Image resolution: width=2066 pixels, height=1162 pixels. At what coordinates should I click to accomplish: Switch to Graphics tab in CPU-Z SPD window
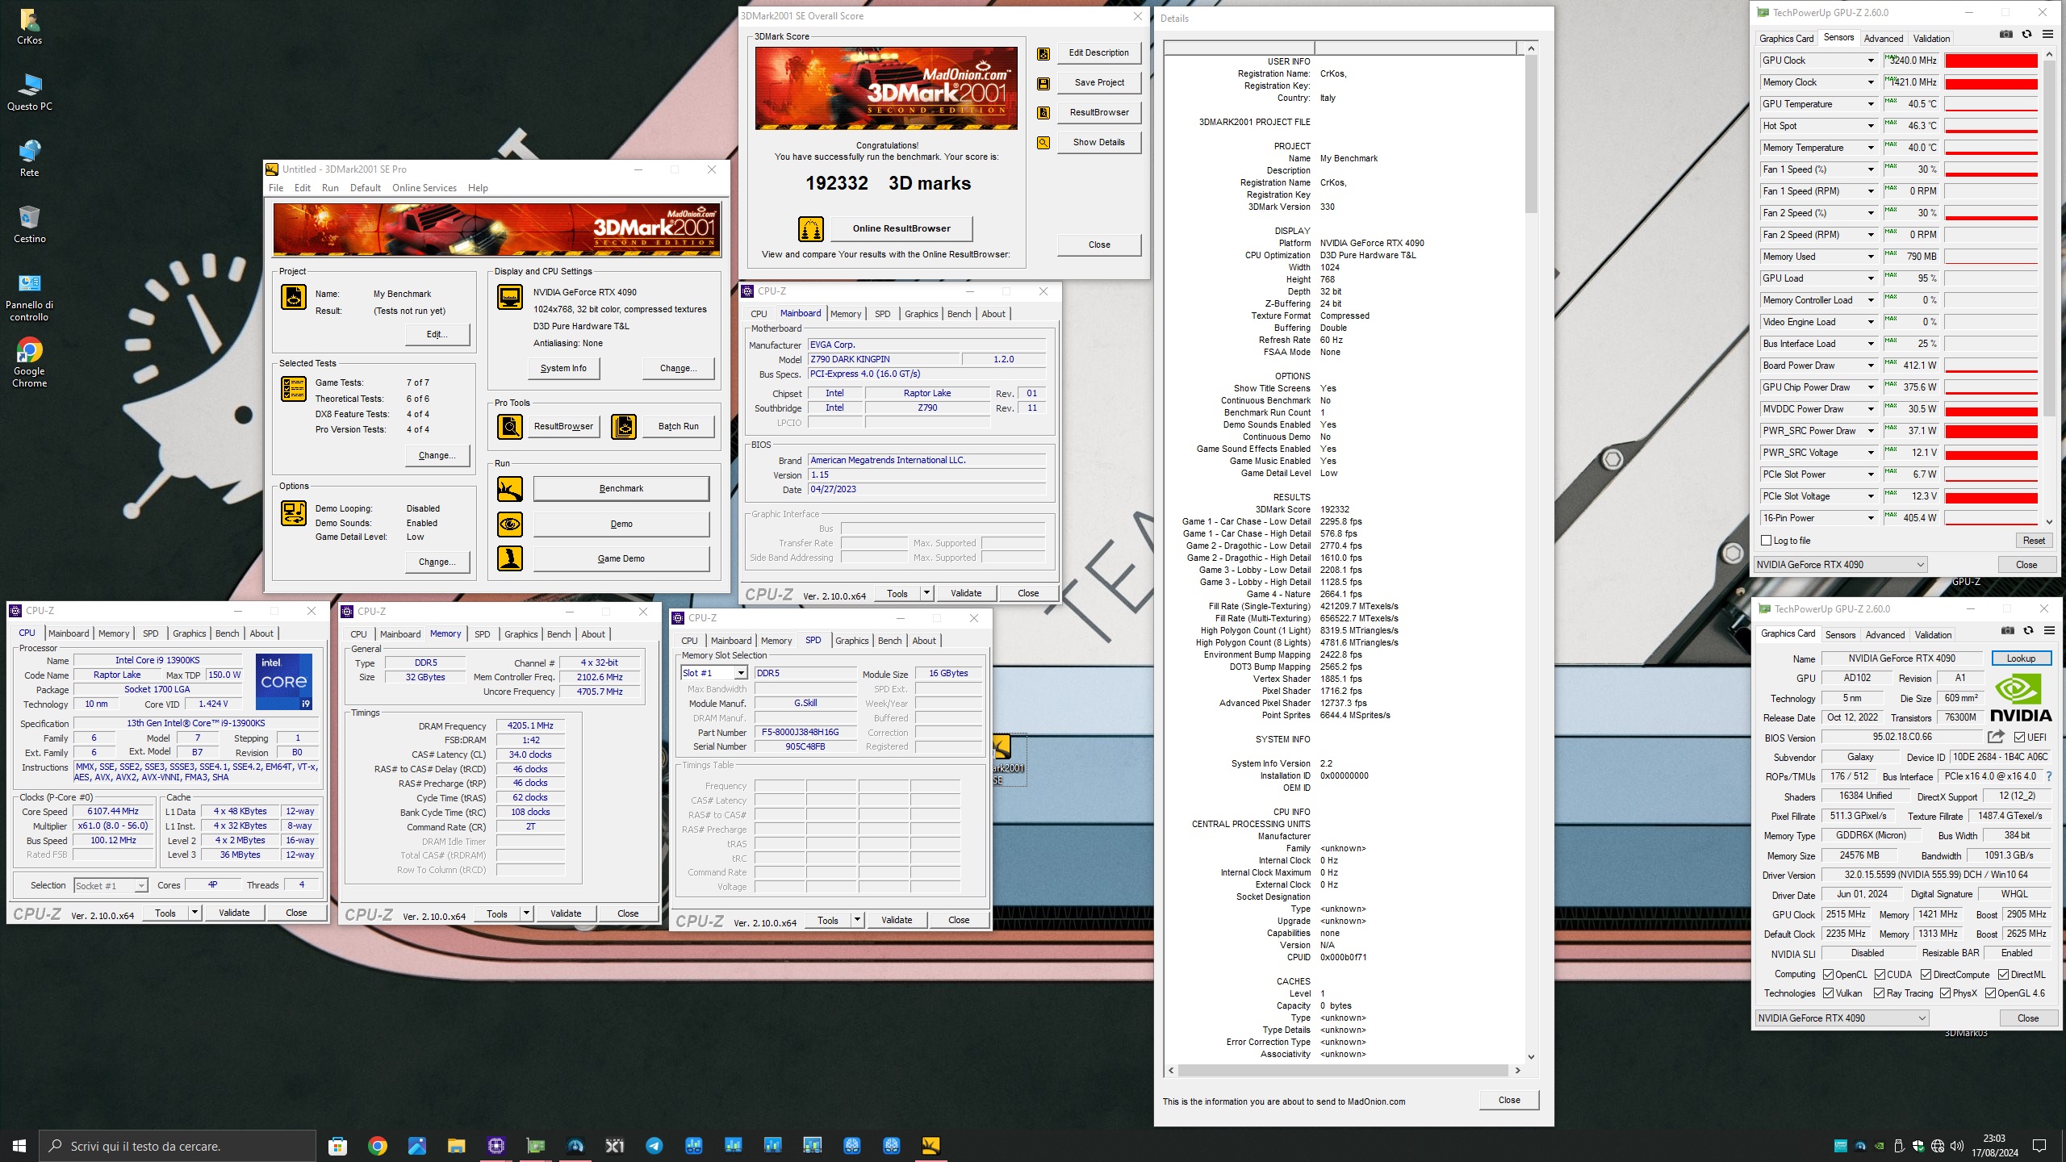[x=852, y=641]
